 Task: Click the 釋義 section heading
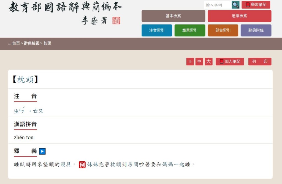click(25, 151)
